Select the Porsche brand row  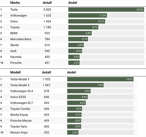pos(73,63)
